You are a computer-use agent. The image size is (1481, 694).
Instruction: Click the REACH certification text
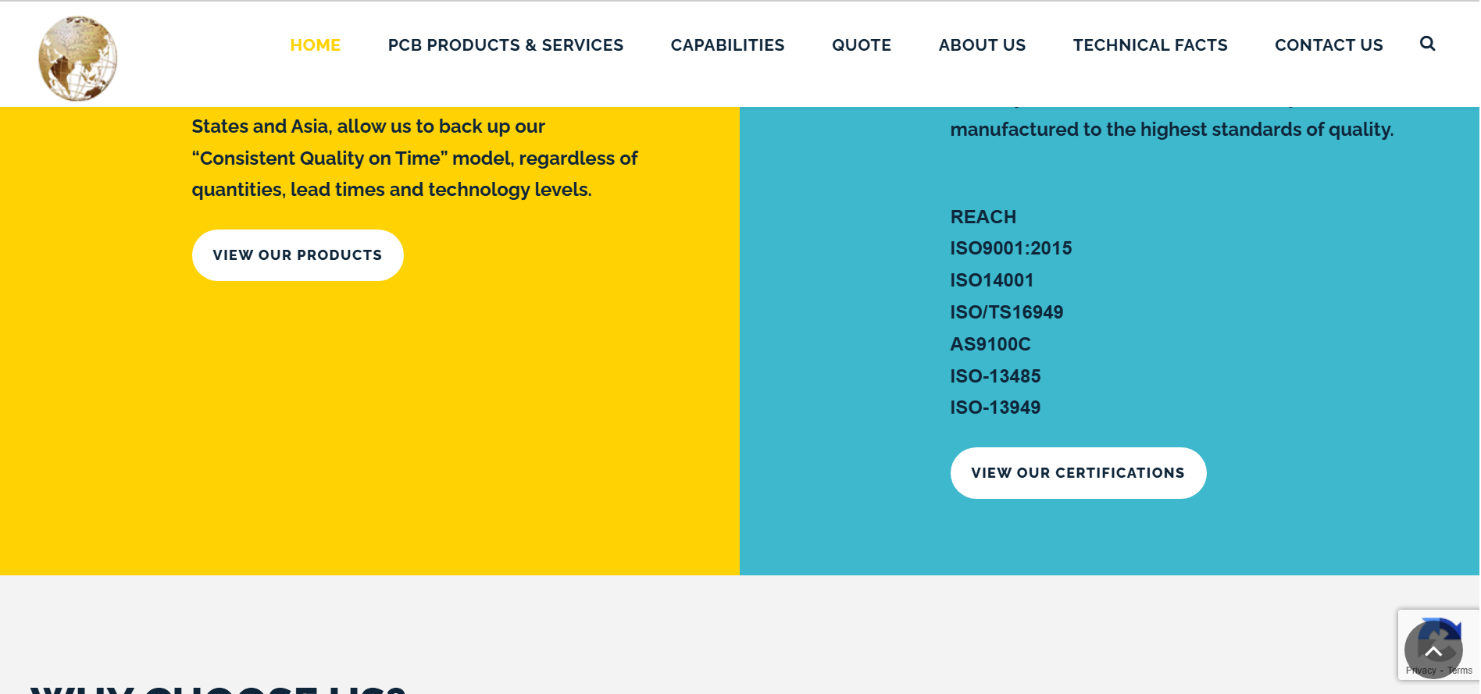pos(983,217)
